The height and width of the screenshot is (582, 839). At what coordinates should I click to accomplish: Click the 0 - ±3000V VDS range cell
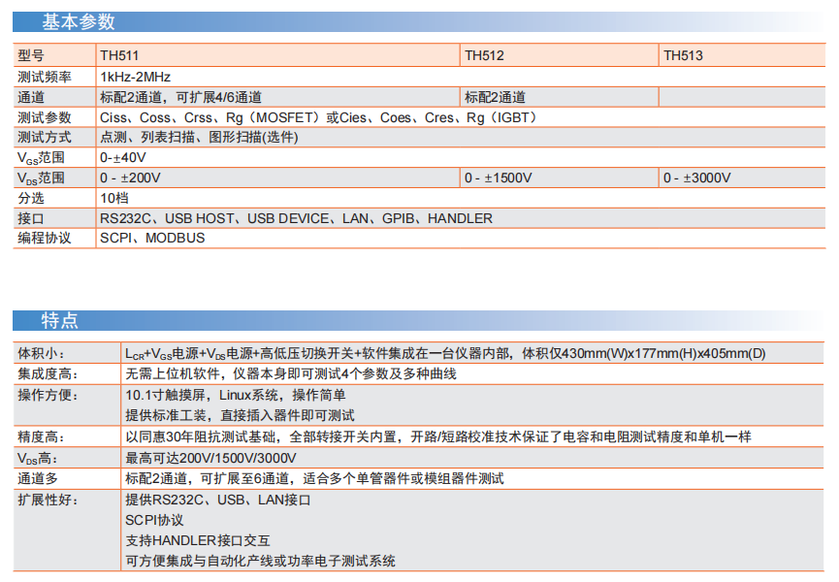click(696, 178)
